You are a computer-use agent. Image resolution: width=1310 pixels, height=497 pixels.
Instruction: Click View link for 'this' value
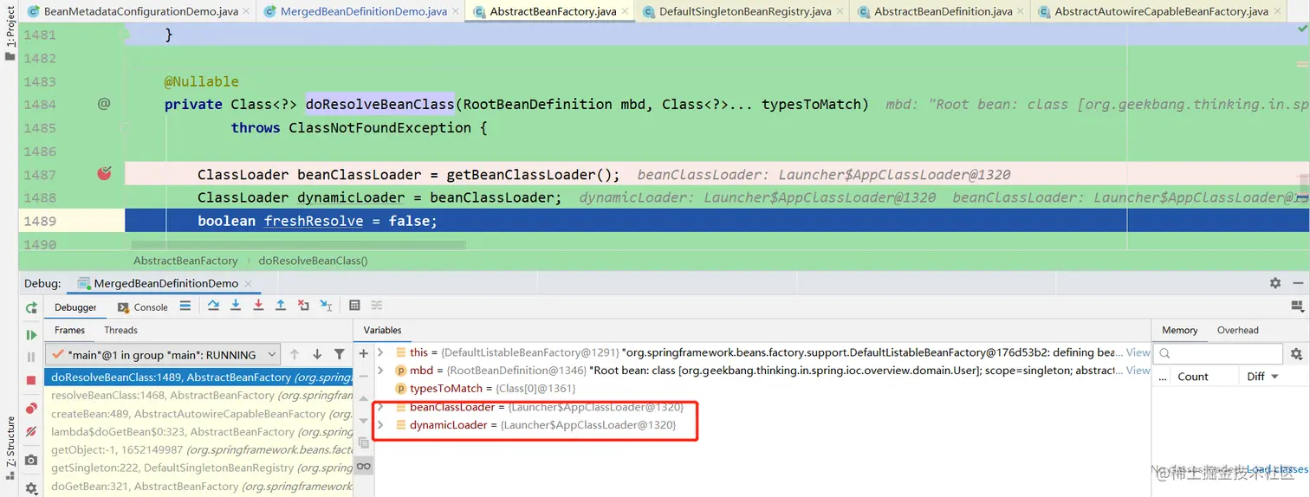pos(1138,352)
